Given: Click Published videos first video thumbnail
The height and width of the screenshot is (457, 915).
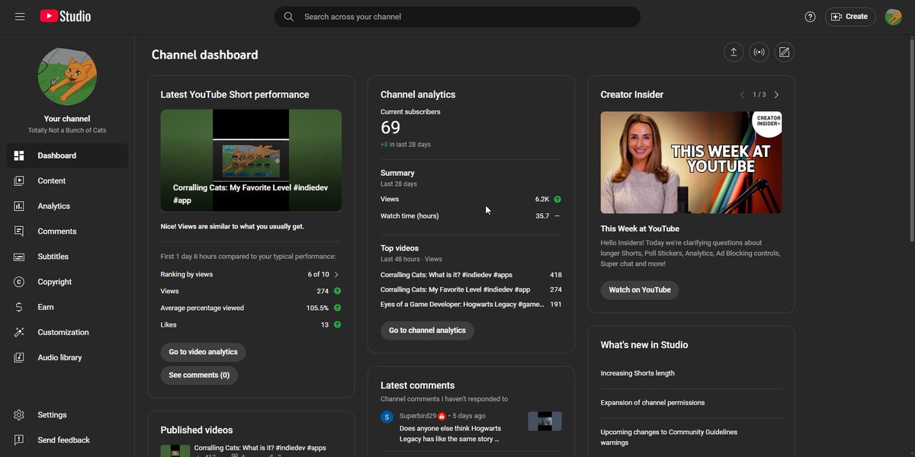Looking at the screenshot, I should (x=175, y=450).
